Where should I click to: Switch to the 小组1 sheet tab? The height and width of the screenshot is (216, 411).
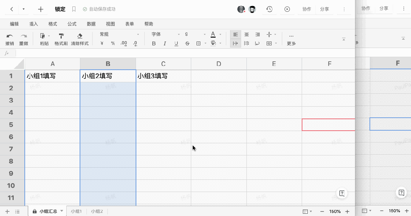point(75,211)
